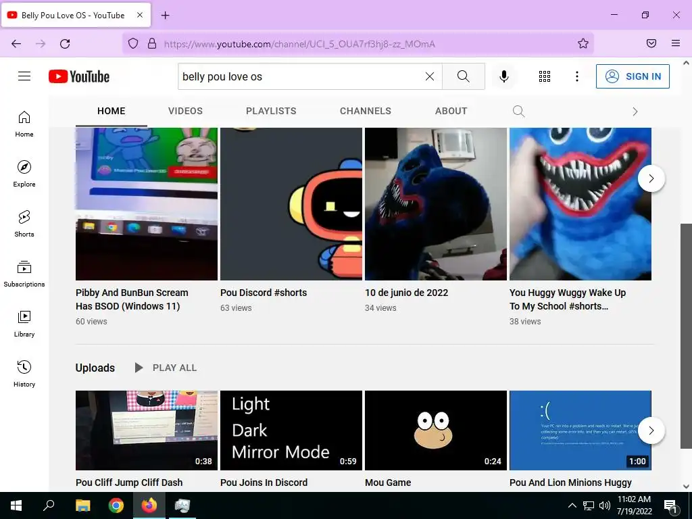Go back with the browser back arrow
Viewport: 692px width, 519px height.
coord(16,44)
